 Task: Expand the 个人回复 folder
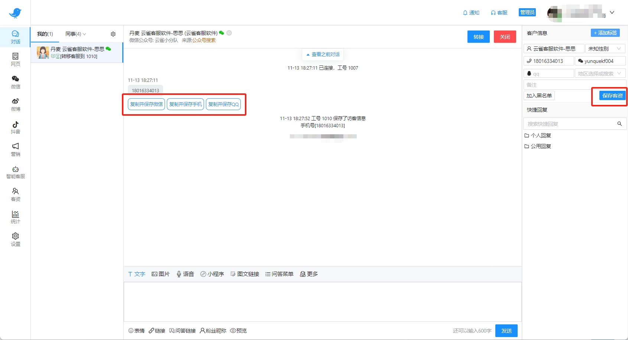pyautogui.click(x=538, y=135)
